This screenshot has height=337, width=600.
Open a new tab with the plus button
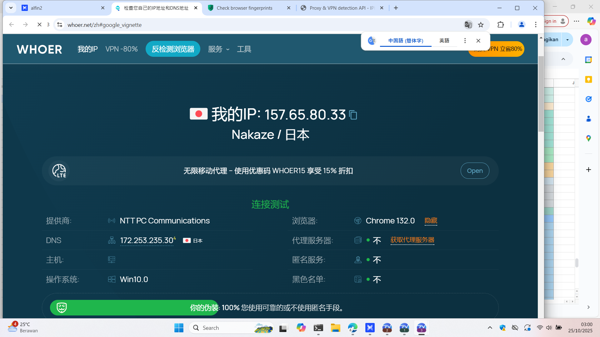[x=396, y=8]
